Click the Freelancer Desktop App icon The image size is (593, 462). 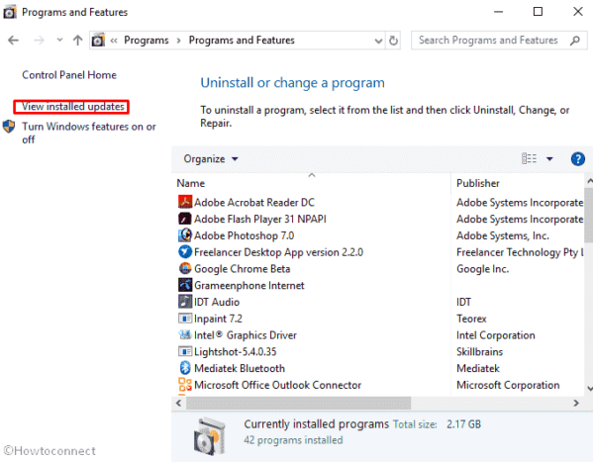[185, 252]
